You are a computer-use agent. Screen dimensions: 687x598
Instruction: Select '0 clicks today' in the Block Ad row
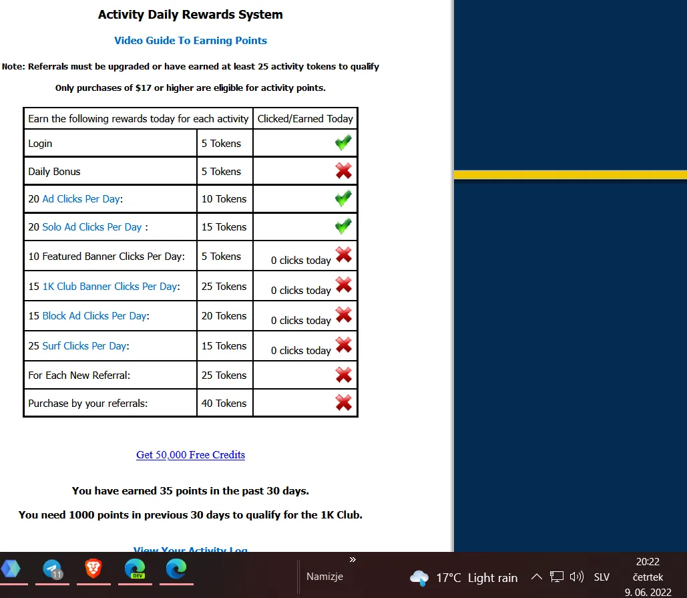[x=301, y=321]
